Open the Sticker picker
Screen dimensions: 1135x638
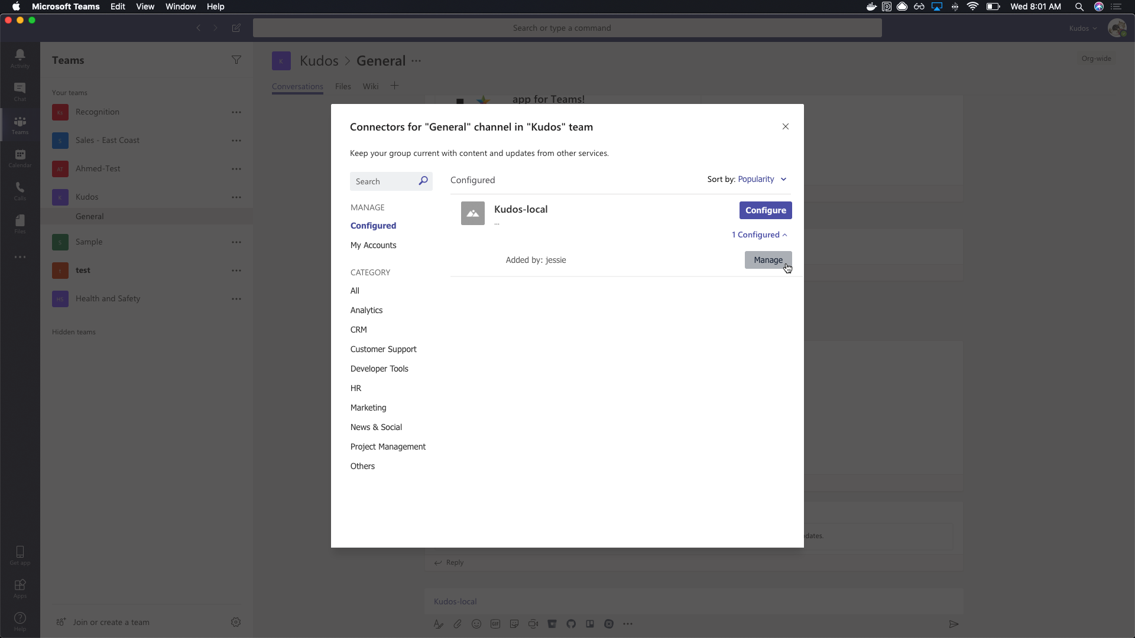click(x=514, y=624)
